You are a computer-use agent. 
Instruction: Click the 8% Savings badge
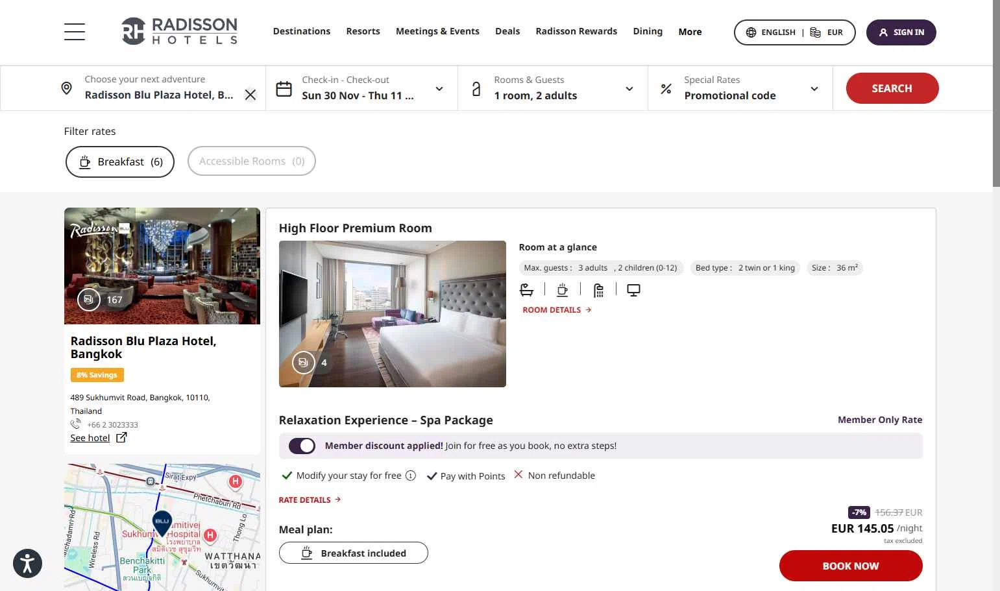pyautogui.click(x=97, y=375)
